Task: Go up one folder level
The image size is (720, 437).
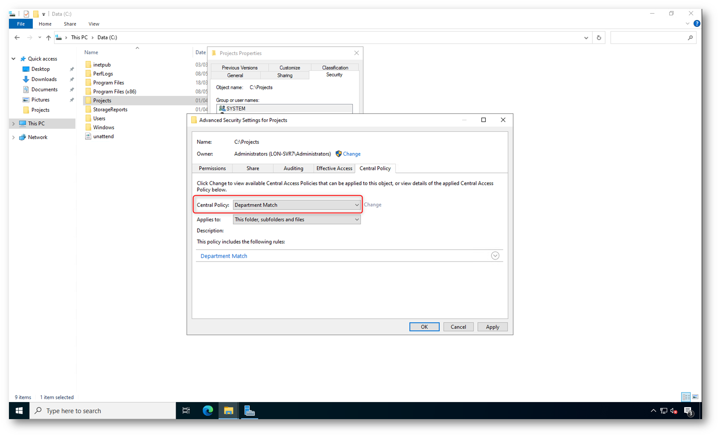Action: tap(49, 37)
